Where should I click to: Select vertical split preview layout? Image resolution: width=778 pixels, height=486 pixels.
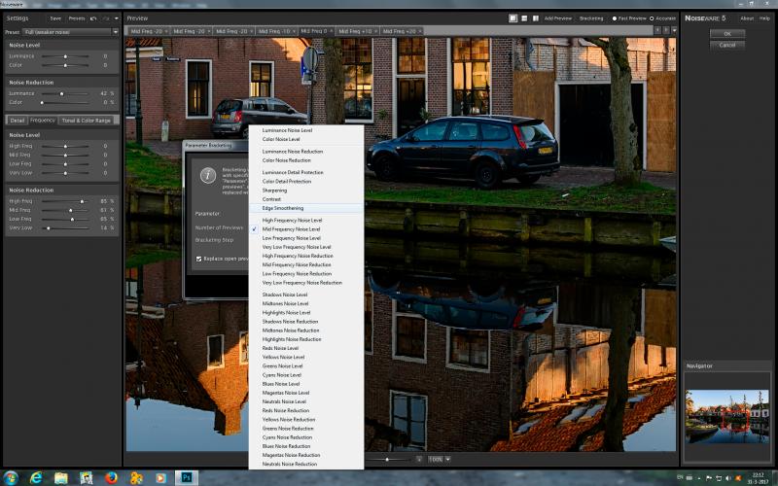point(536,18)
